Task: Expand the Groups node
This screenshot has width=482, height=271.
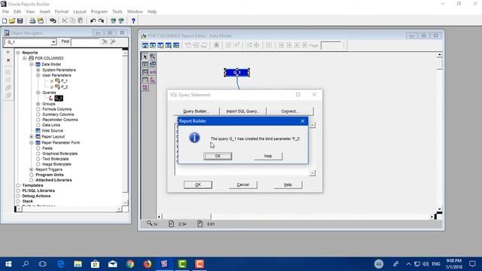Action: click(38, 104)
